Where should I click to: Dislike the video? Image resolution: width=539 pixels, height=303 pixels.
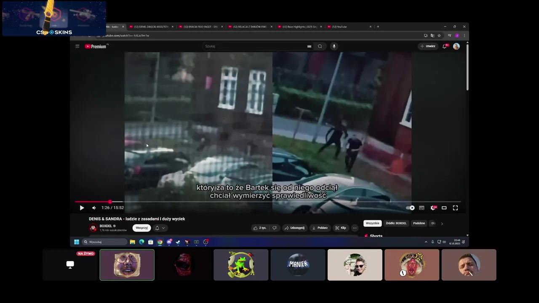click(x=275, y=228)
